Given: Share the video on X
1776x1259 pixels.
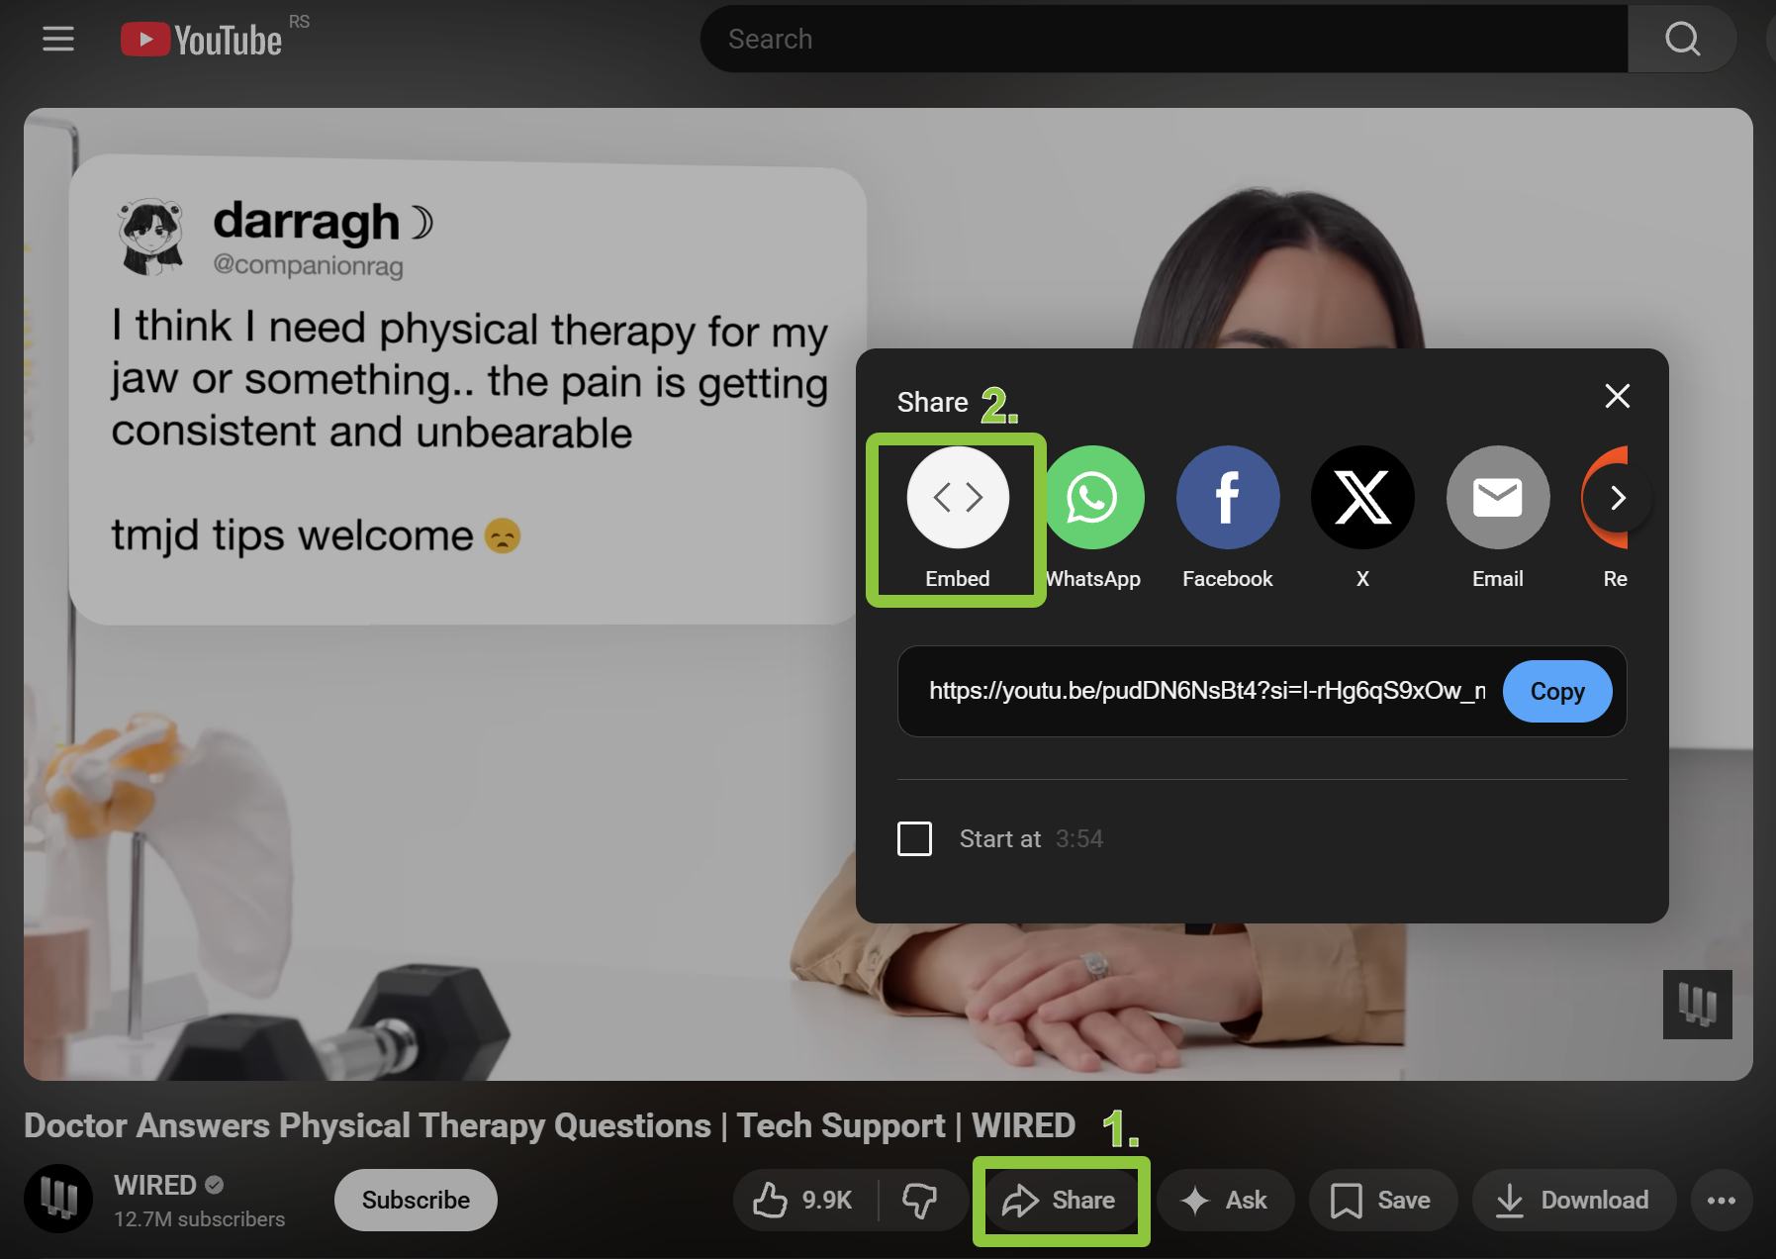Looking at the screenshot, I should coord(1362,519).
